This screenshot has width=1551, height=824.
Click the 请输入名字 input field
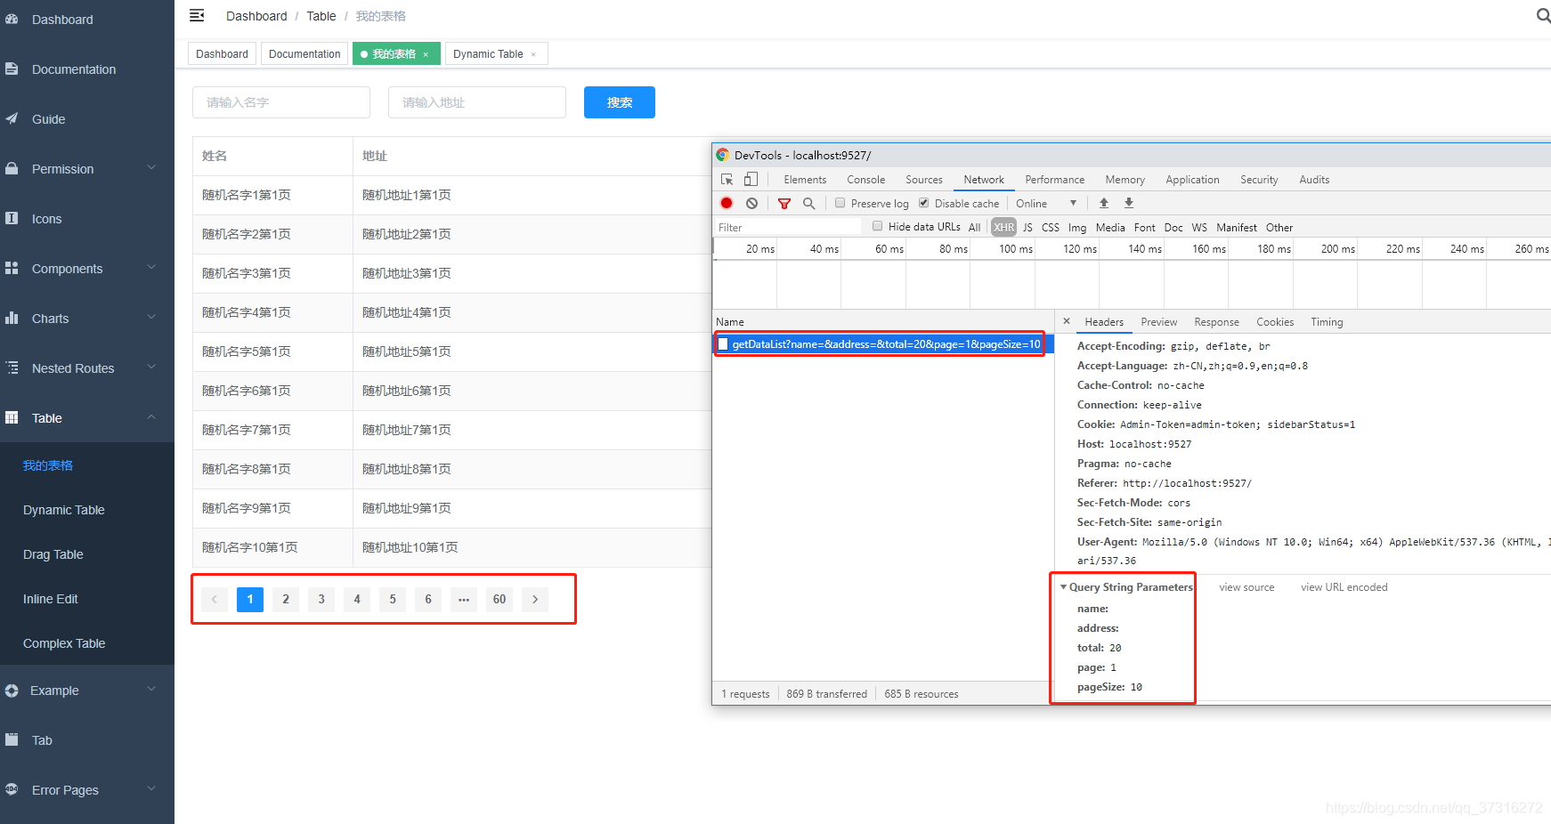(280, 101)
